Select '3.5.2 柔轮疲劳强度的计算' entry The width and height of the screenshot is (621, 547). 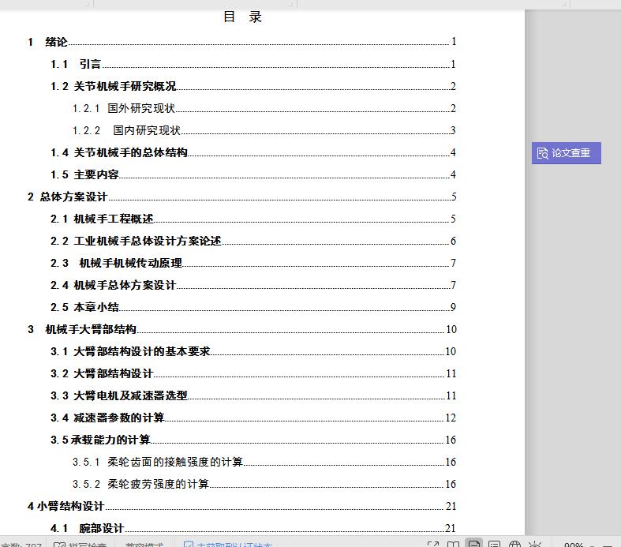click(x=264, y=485)
